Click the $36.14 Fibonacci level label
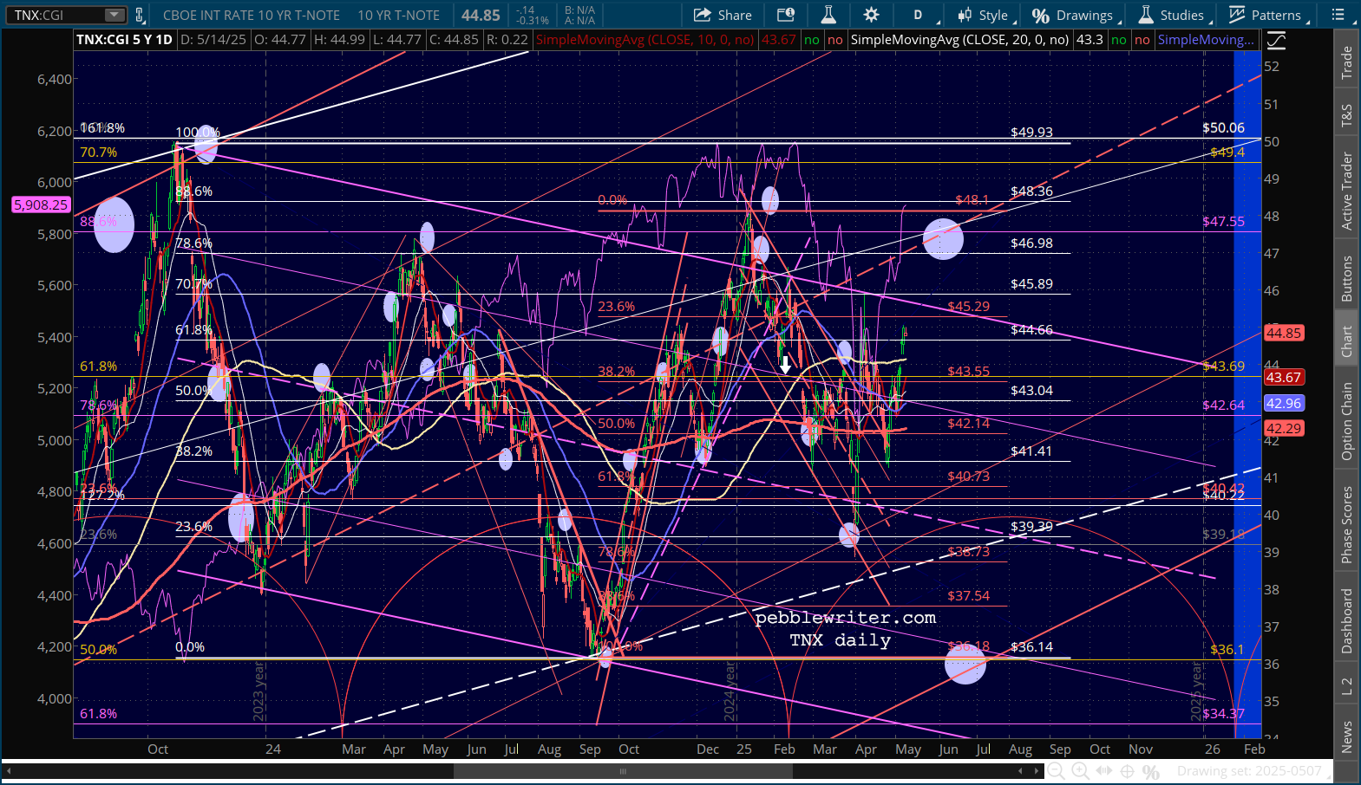 [1031, 646]
